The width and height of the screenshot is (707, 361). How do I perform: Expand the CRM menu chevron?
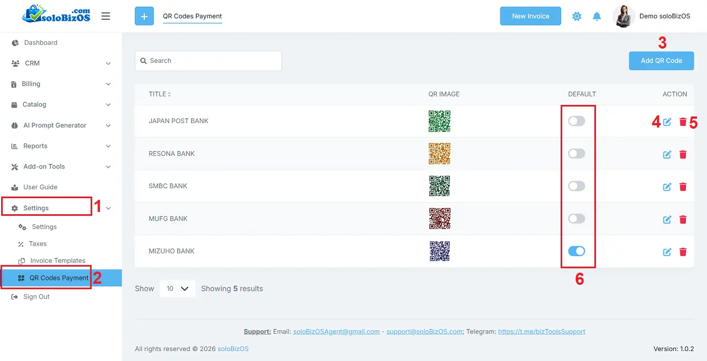[x=108, y=63]
